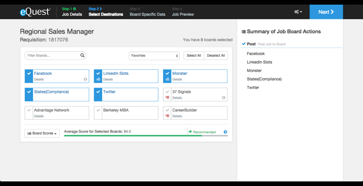Click thumbs-up icon on Monster board
This screenshot has width=363, height=186.
pos(167,79)
